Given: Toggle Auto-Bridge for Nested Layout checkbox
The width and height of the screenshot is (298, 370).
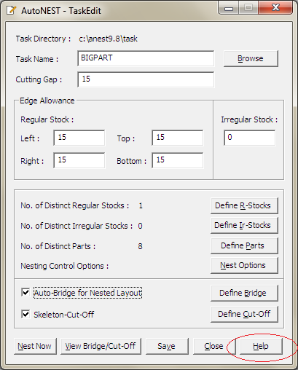Looking at the screenshot, I should click(26, 292).
